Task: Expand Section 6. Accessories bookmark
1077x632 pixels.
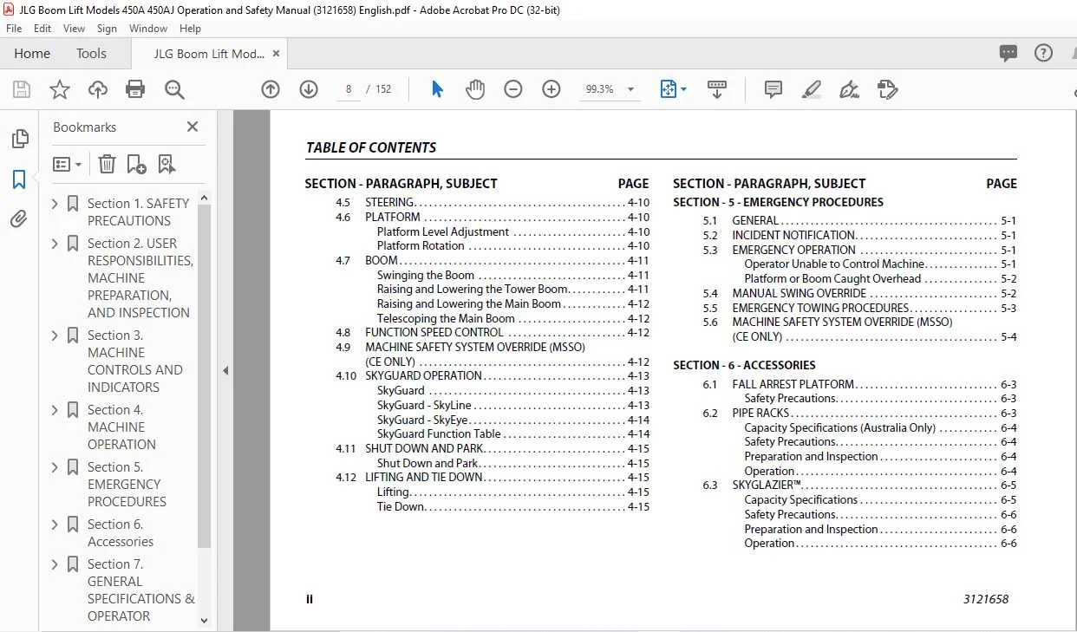Action: coord(55,524)
